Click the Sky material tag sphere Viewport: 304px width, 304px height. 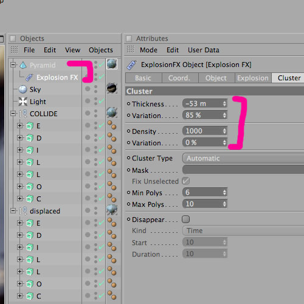click(x=112, y=88)
